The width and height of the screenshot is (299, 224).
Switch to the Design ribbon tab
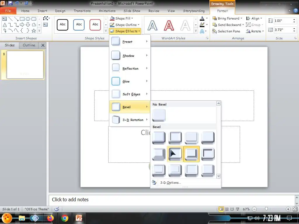[x=60, y=11]
